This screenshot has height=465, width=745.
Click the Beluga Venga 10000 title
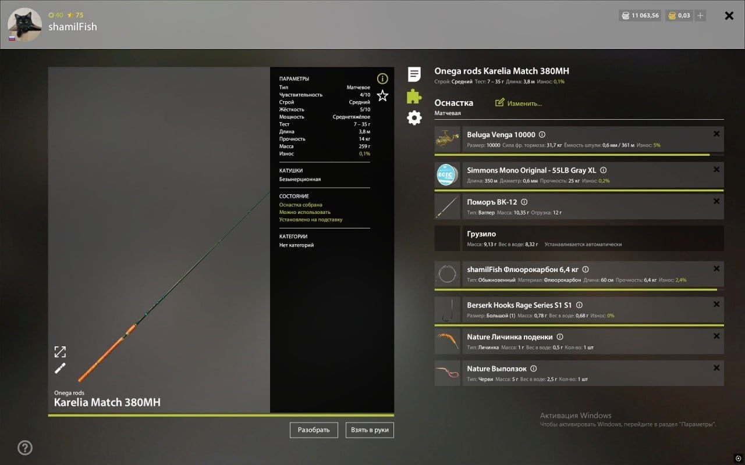501,134
